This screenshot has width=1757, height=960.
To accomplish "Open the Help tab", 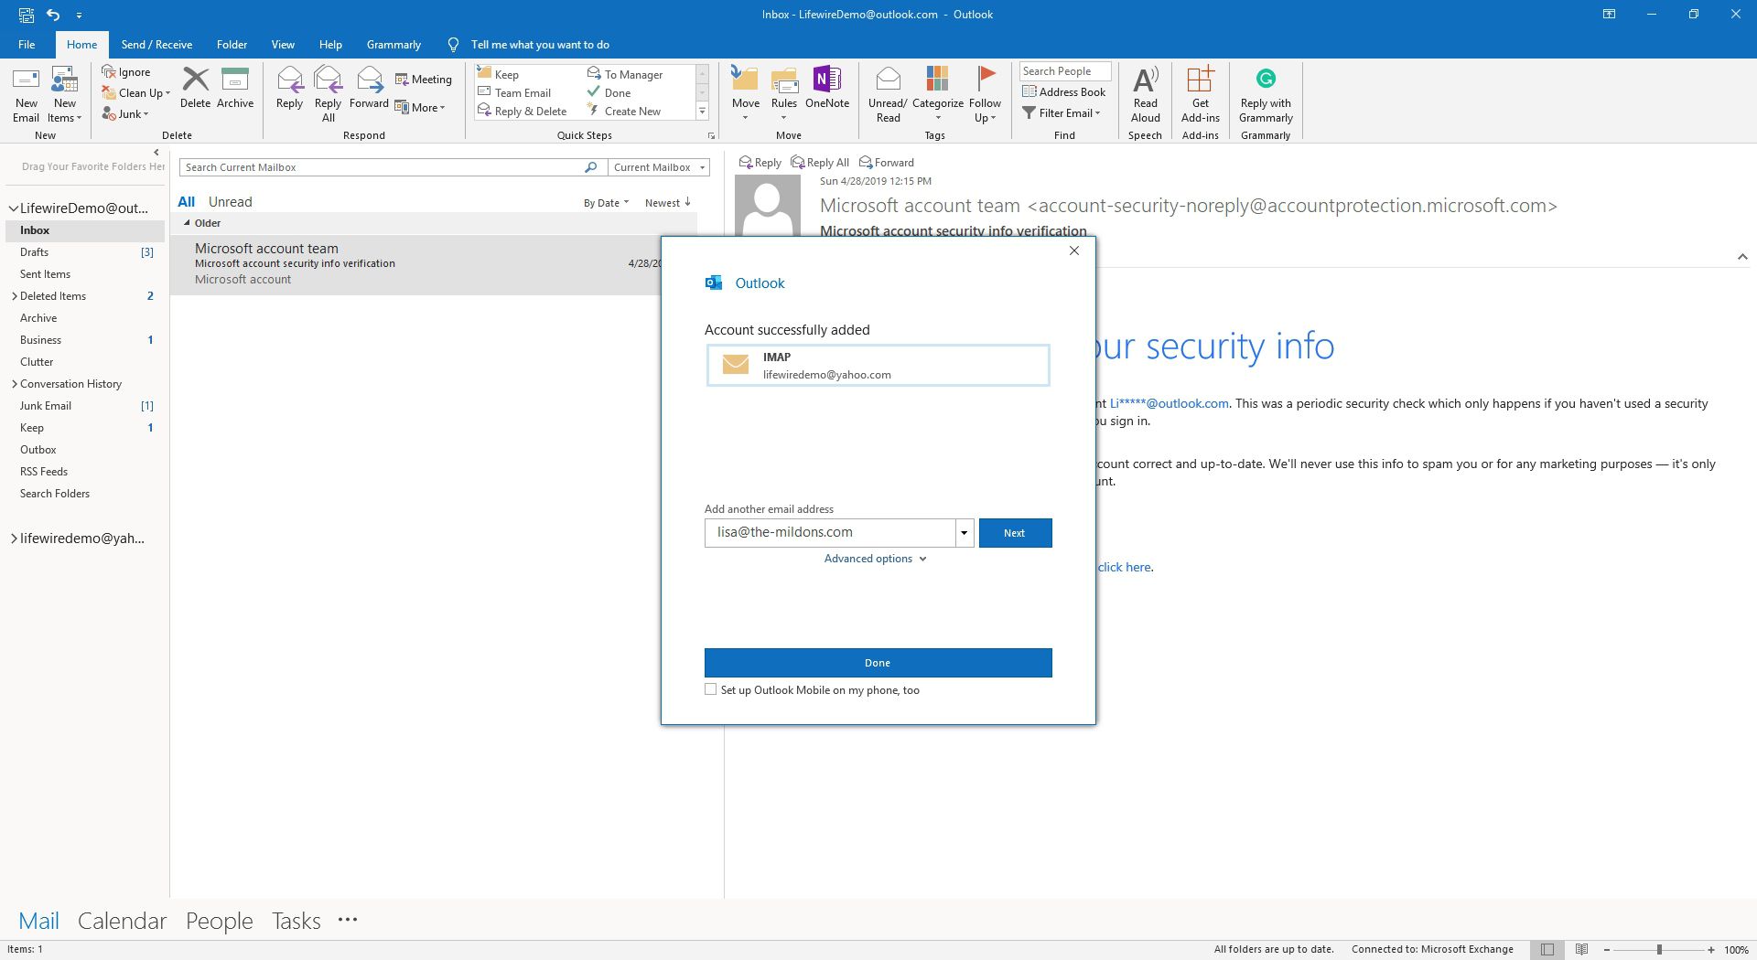I will coord(330,44).
